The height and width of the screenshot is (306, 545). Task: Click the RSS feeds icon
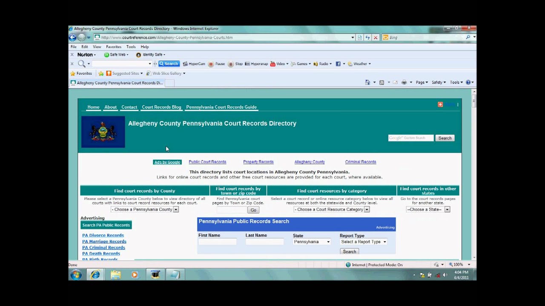pyautogui.click(x=380, y=82)
